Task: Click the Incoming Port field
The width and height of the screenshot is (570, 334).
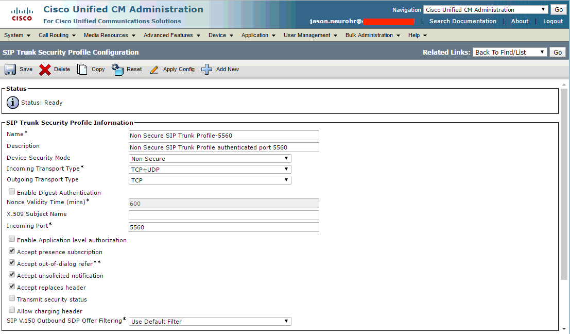Action: click(224, 227)
